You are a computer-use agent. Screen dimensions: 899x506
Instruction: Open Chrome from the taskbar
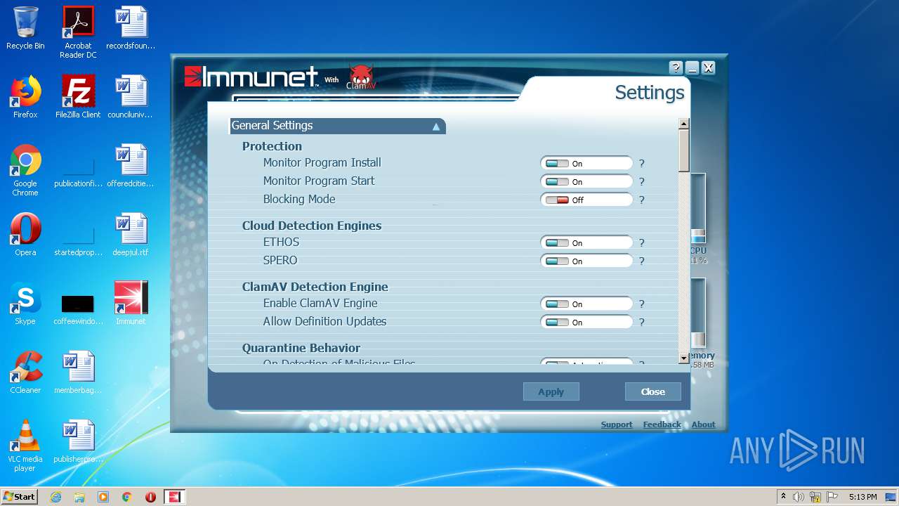(x=127, y=497)
